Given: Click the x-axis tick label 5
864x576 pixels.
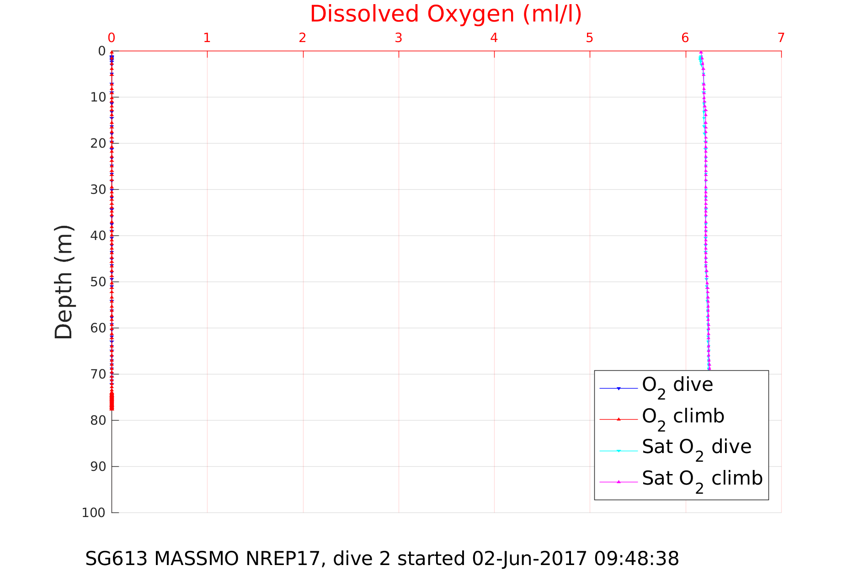Looking at the screenshot, I should [x=589, y=38].
